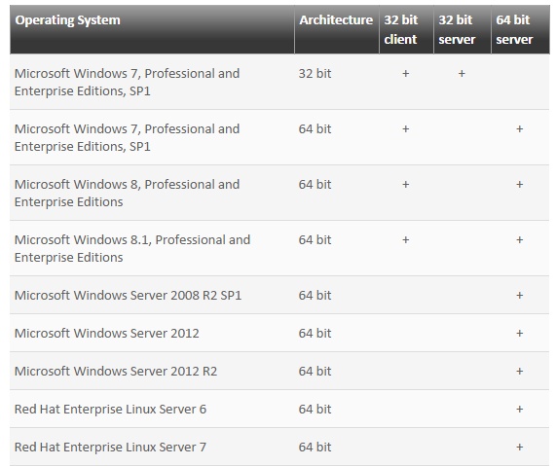Click the plus sign for Red Hat Linux Server 6
Screen dimensions: 556x466
pos(519,409)
